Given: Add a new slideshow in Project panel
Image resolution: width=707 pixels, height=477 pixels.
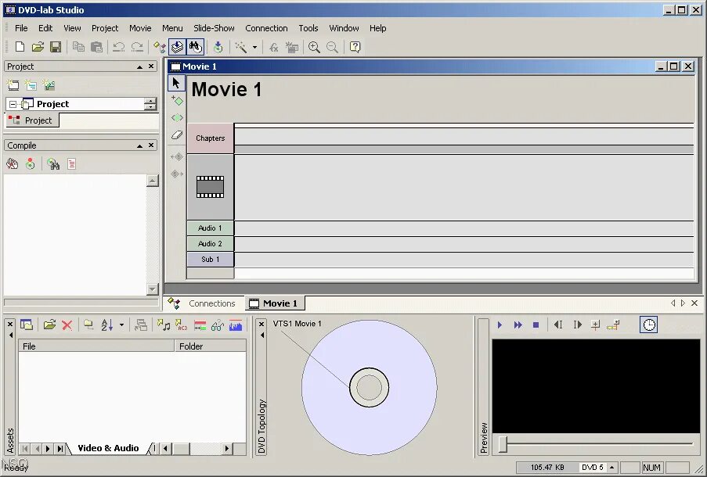Looking at the screenshot, I should [49, 84].
